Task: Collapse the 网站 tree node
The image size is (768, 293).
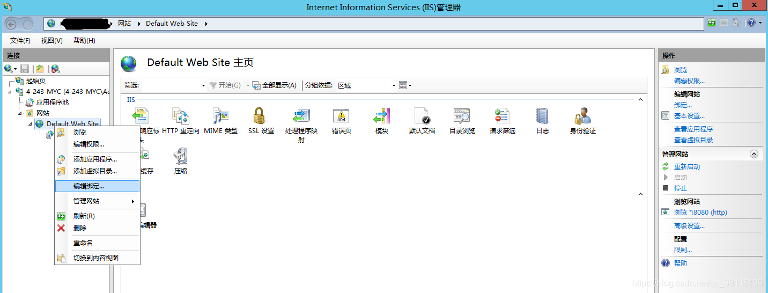Action: pos(20,113)
